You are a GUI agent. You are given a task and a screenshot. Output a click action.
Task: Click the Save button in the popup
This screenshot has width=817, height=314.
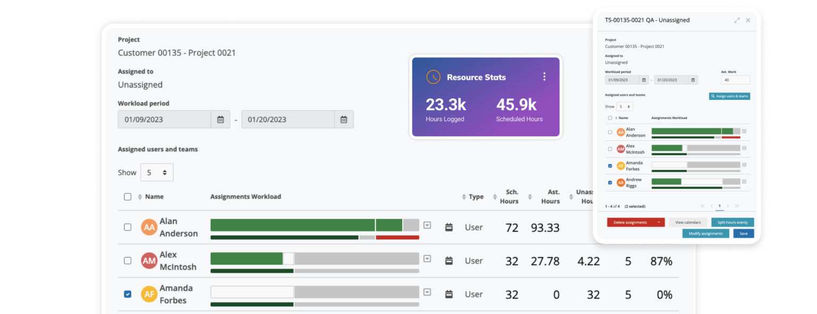coord(743,233)
